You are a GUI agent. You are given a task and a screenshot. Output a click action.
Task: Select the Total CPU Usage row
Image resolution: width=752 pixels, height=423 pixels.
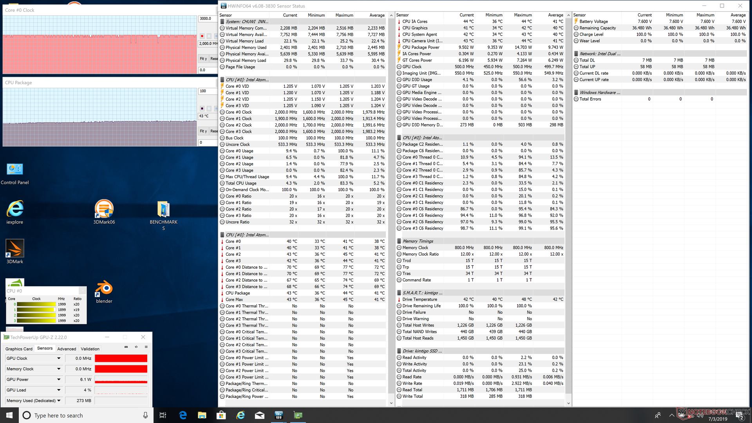[x=303, y=183]
